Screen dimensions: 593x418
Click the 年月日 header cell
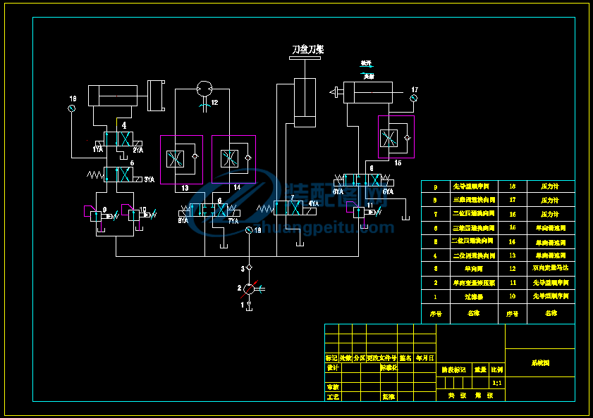[x=424, y=358]
